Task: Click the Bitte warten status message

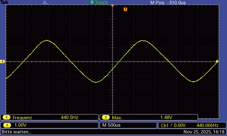Action: [17, 132]
